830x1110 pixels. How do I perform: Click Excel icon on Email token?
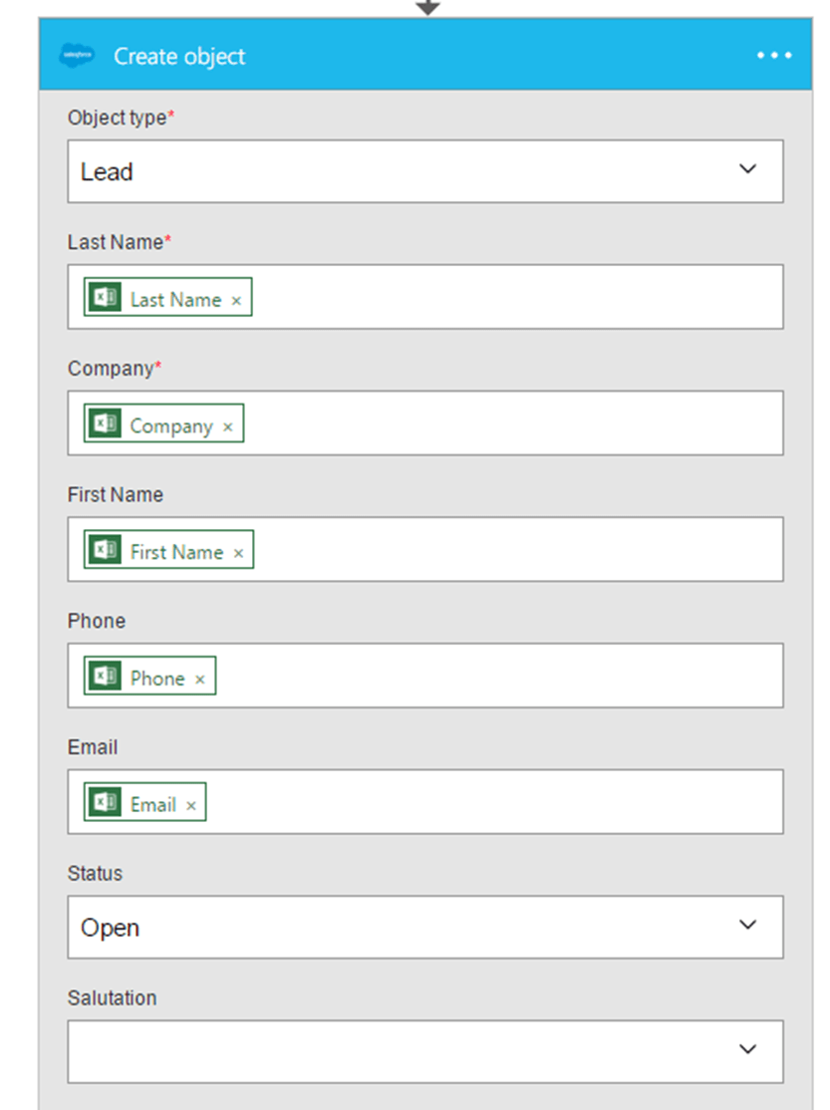coord(106,803)
